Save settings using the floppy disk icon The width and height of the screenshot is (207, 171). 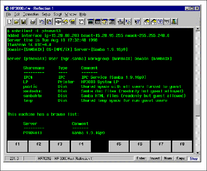[x=23, y=22]
